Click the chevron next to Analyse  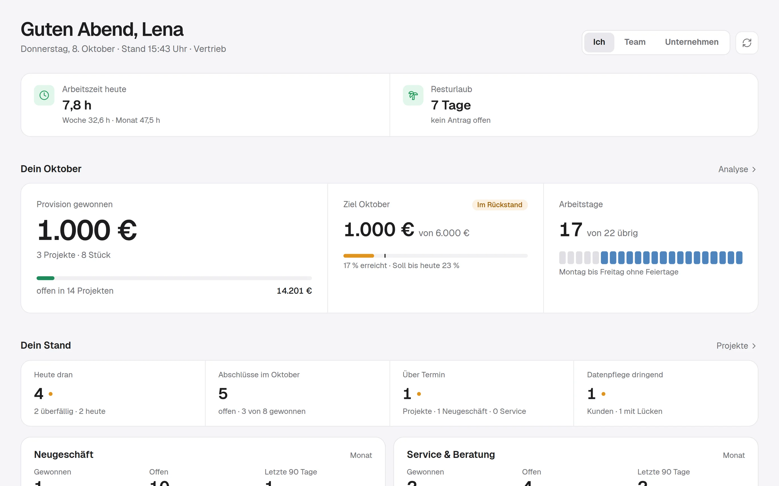754,169
